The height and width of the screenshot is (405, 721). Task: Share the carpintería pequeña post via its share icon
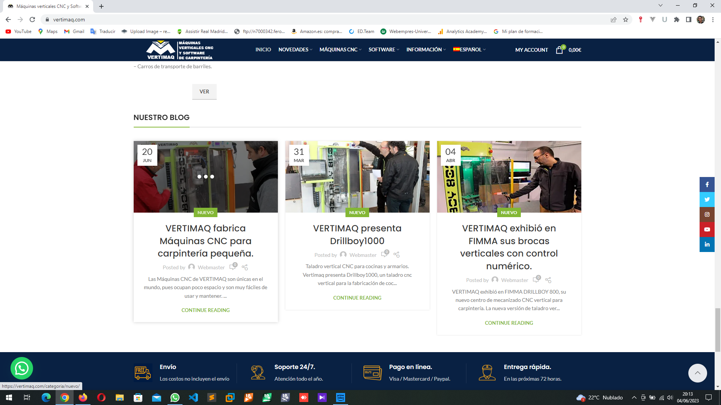245,267
